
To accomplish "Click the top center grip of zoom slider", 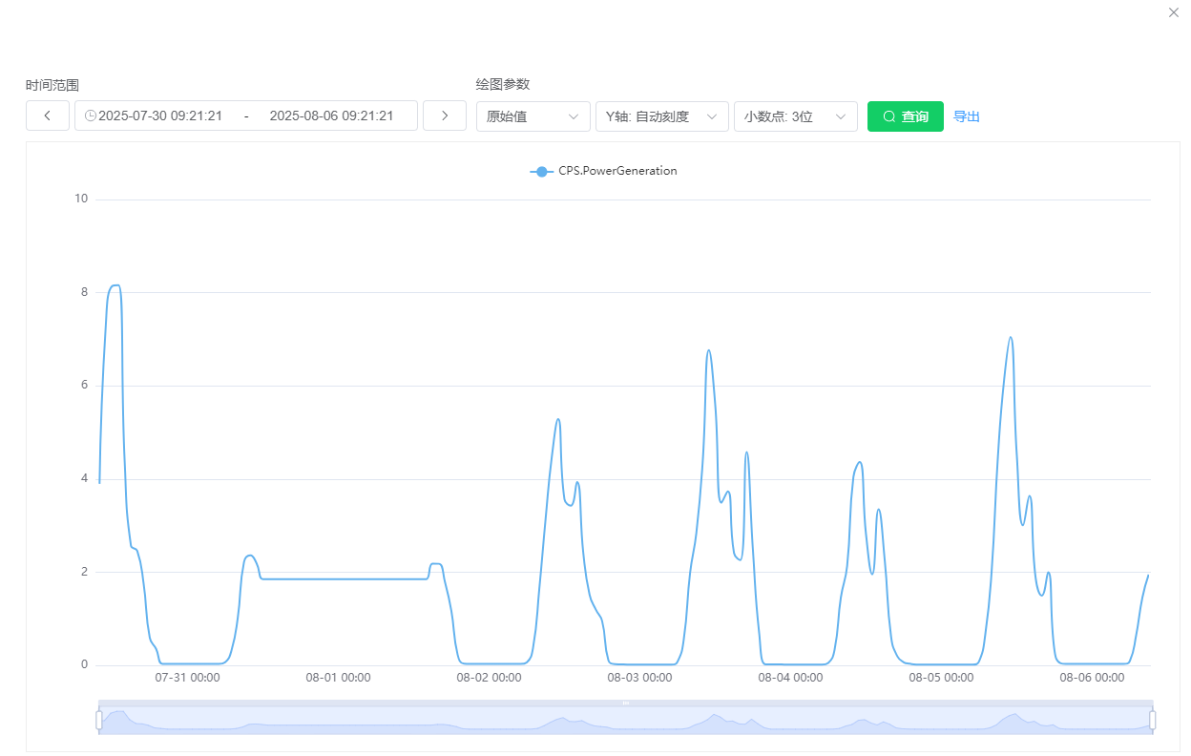I will click(x=626, y=703).
